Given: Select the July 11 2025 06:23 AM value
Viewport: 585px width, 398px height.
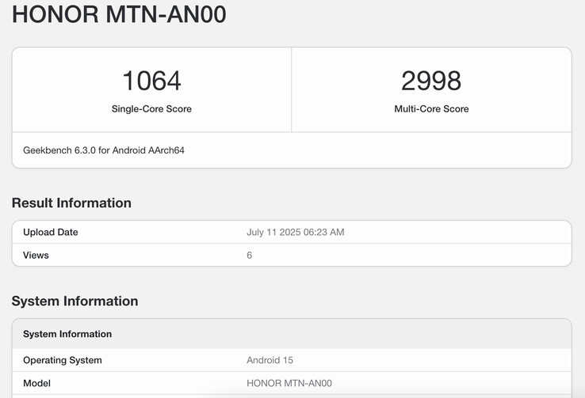Looking at the screenshot, I should coord(296,233).
